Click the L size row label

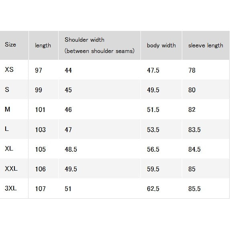point(7,129)
